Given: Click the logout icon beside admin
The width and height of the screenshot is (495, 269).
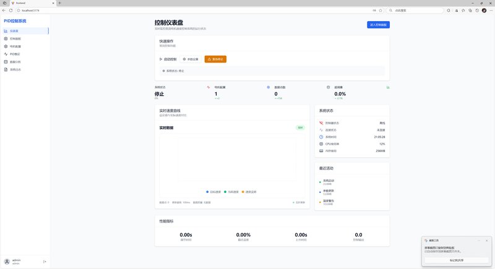Looking at the screenshot, I should point(45,262).
